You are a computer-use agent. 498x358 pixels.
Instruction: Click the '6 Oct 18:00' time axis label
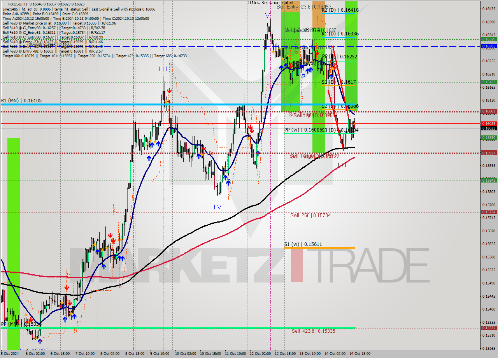click(60, 354)
